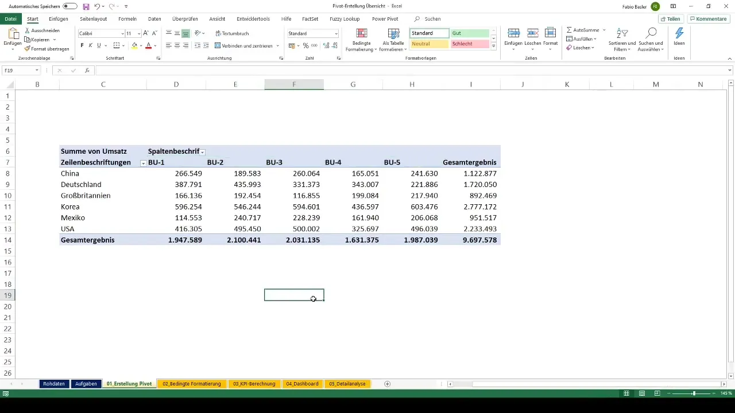Click the eraser Löschen clear button
This screenshot has height=413, width=735.
click(x=579, y=48)
